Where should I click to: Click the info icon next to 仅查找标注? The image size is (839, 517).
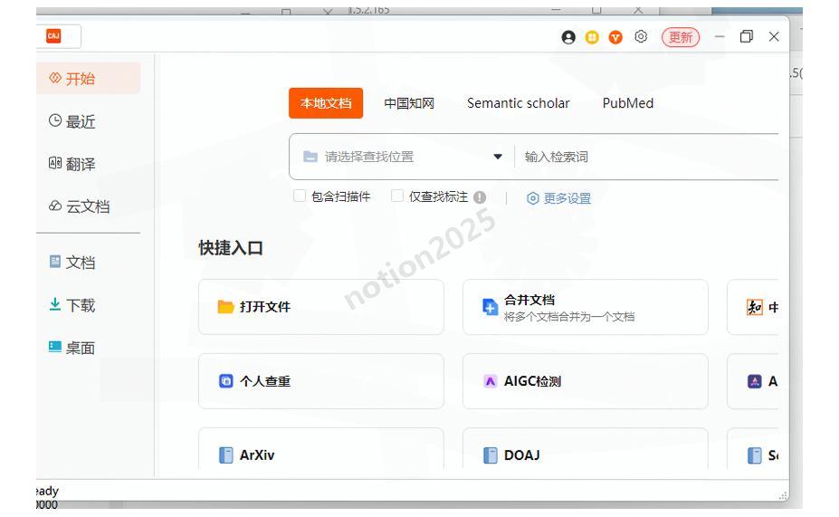pyautogui.click(x=480, y=197)
